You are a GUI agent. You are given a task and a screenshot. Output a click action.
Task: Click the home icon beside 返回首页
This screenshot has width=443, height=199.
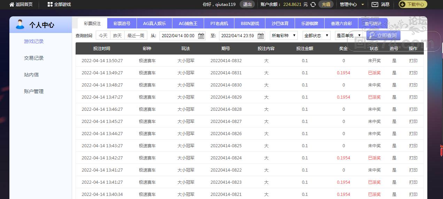[12, 5]
